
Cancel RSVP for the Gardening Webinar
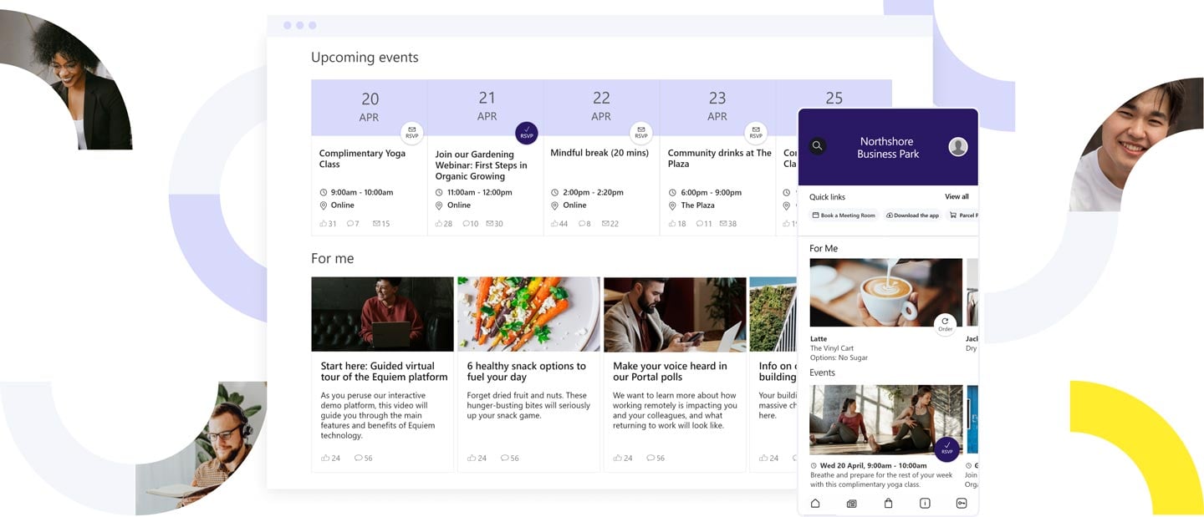(x=526, y=133)
